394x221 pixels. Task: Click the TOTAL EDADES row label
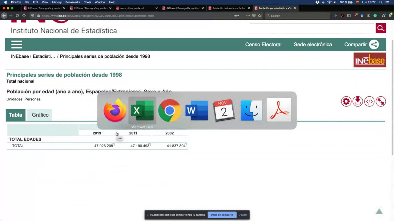pyautogui.click(x=25, y=139)
